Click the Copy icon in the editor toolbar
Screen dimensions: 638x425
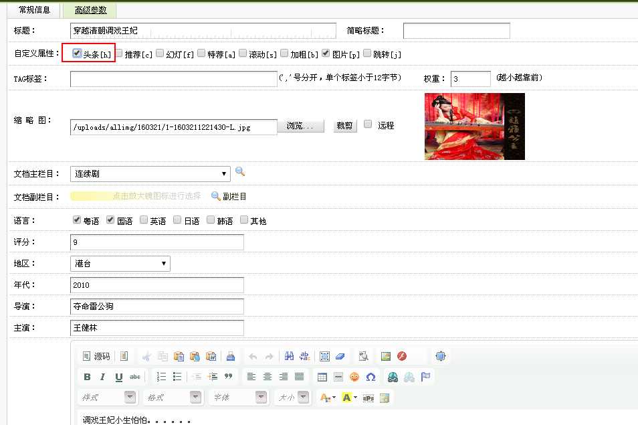click(x=163, y=357)
